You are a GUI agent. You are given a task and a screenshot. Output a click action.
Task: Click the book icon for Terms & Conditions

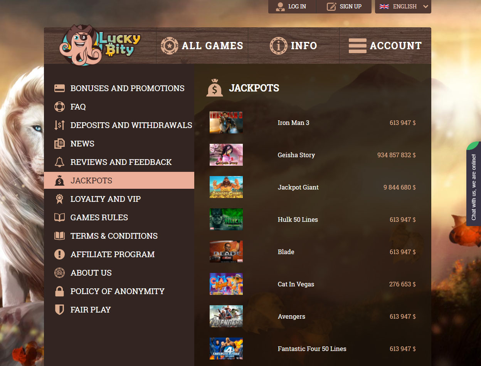pos(59,236)
